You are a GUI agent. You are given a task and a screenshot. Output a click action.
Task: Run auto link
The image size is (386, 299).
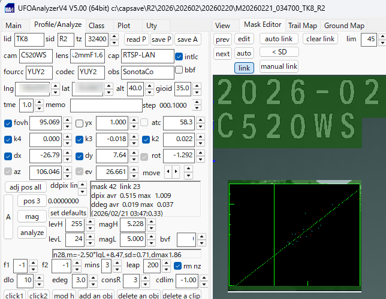click(x=279, y=39)
